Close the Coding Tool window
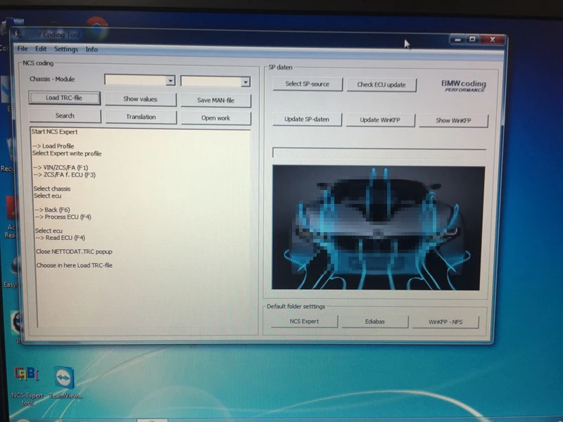Screen dimensions: 563x422 pyautogui.click(x=493, y=39)
